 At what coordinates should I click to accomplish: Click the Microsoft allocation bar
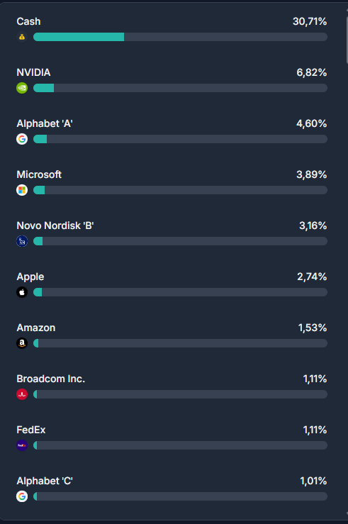[x=180, y=190]
